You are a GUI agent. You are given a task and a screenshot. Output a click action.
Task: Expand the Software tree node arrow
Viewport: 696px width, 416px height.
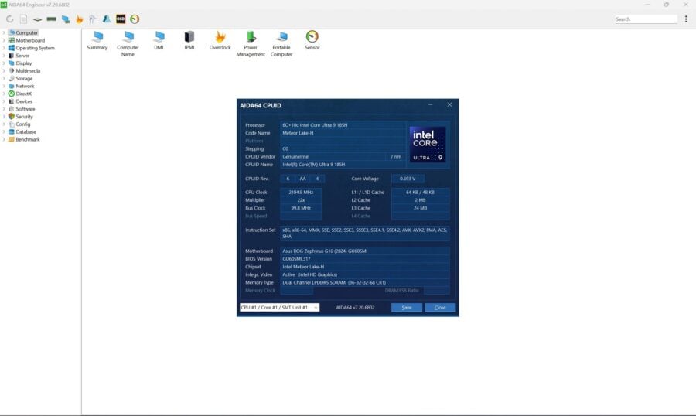tap(4, 109)
